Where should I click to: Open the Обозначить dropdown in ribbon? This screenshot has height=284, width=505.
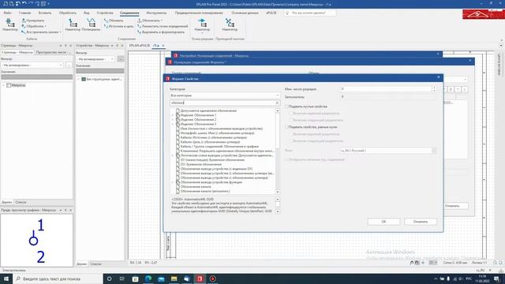click(150, 21)
